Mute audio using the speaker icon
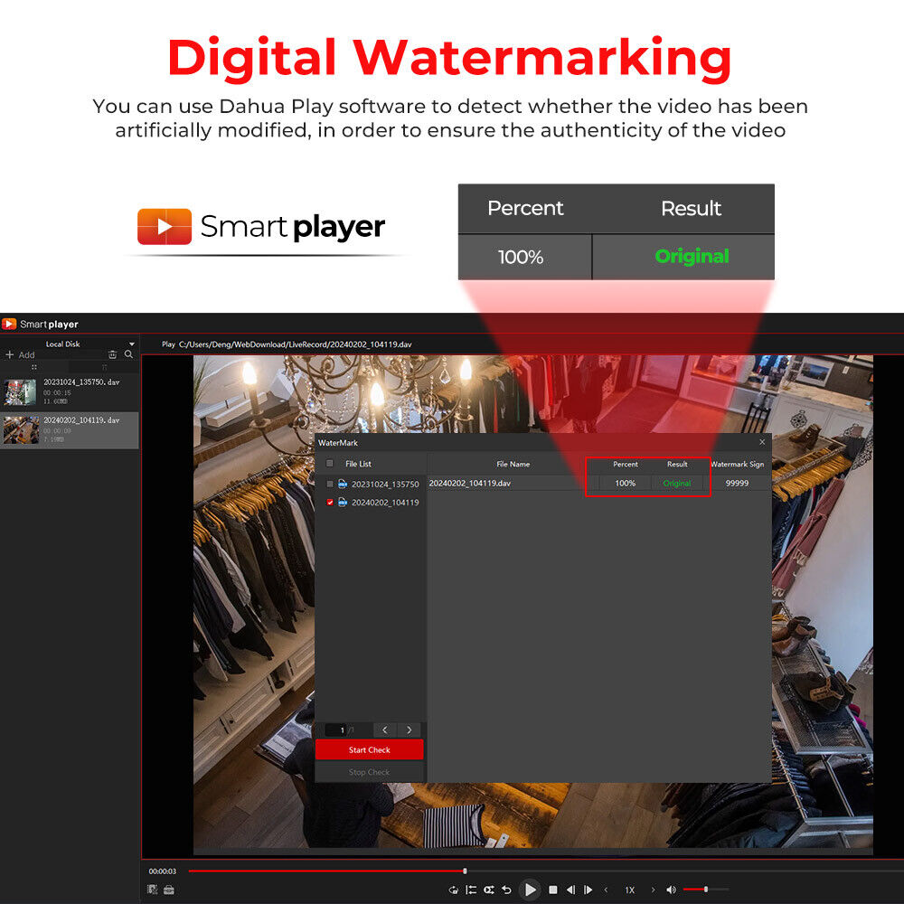Viewport: 904px width, 904px height. (671, 890)
